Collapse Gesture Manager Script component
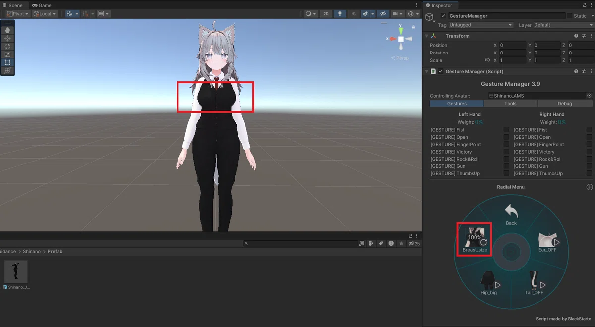 tap(426, 71)
